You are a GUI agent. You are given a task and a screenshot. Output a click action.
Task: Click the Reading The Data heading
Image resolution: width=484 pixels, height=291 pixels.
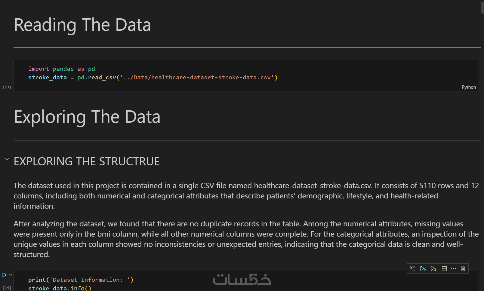(82, 25)
